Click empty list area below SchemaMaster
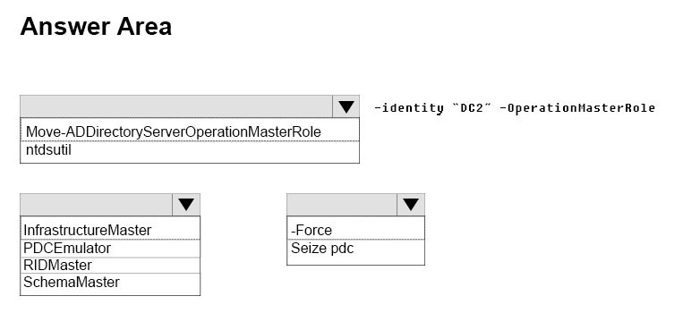Screen dimensions: 683x330 [110, 292]
